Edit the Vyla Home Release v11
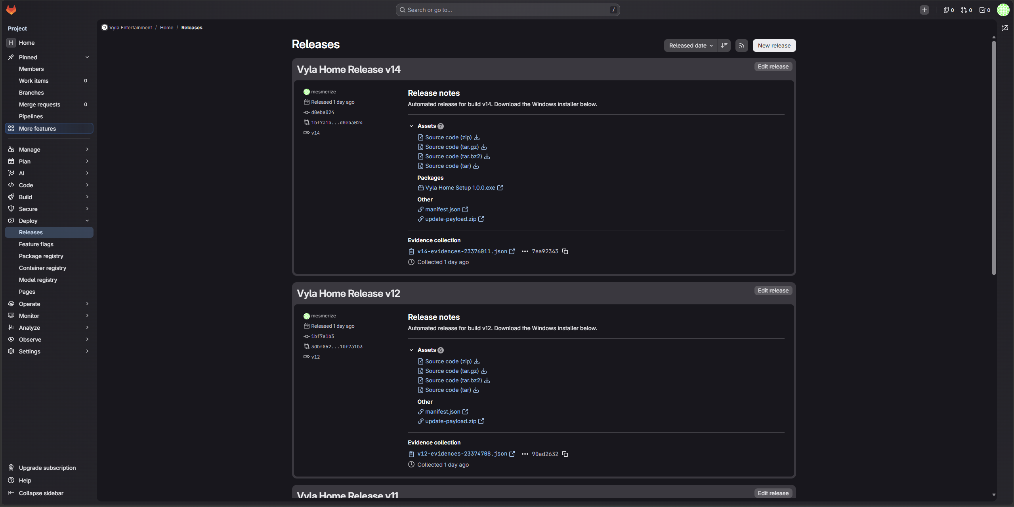 773,493
